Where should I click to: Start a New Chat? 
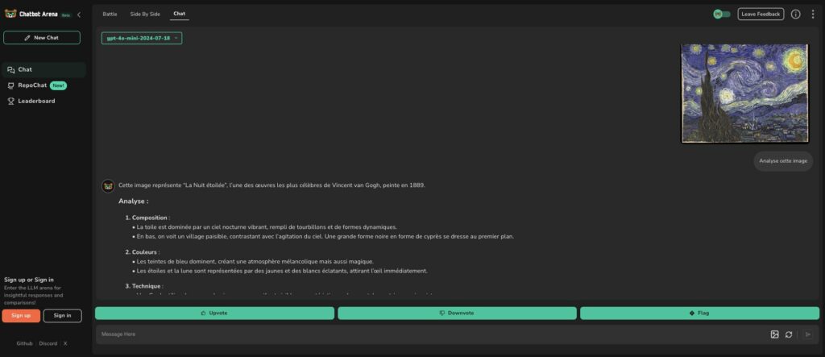click(x=42, y=38)
